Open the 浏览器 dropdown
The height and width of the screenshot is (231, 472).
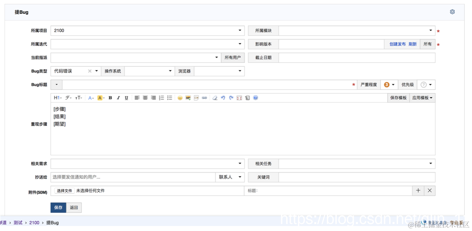click(x=219, y=71)
